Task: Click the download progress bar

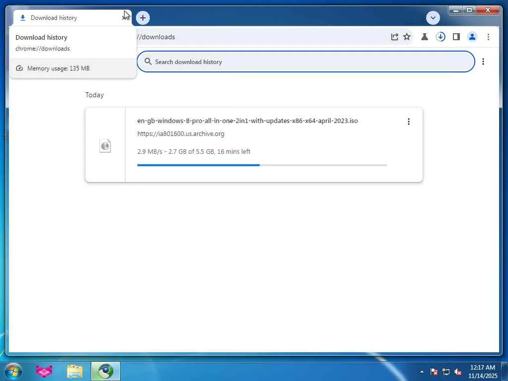Action: [262, 165]
